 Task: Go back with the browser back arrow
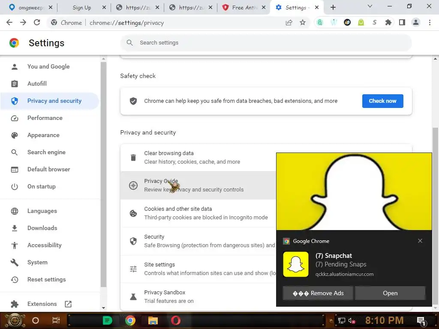coord(9,23)
